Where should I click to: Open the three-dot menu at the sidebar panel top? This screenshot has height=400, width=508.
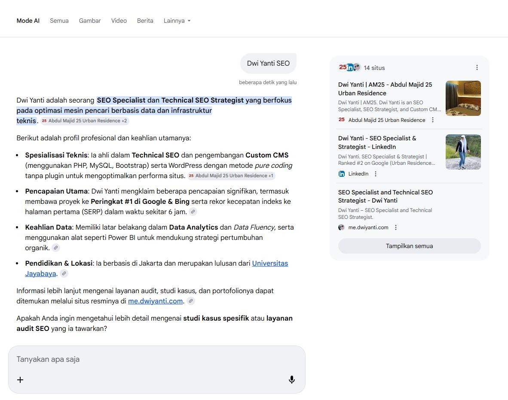click(x=477, y=67)
